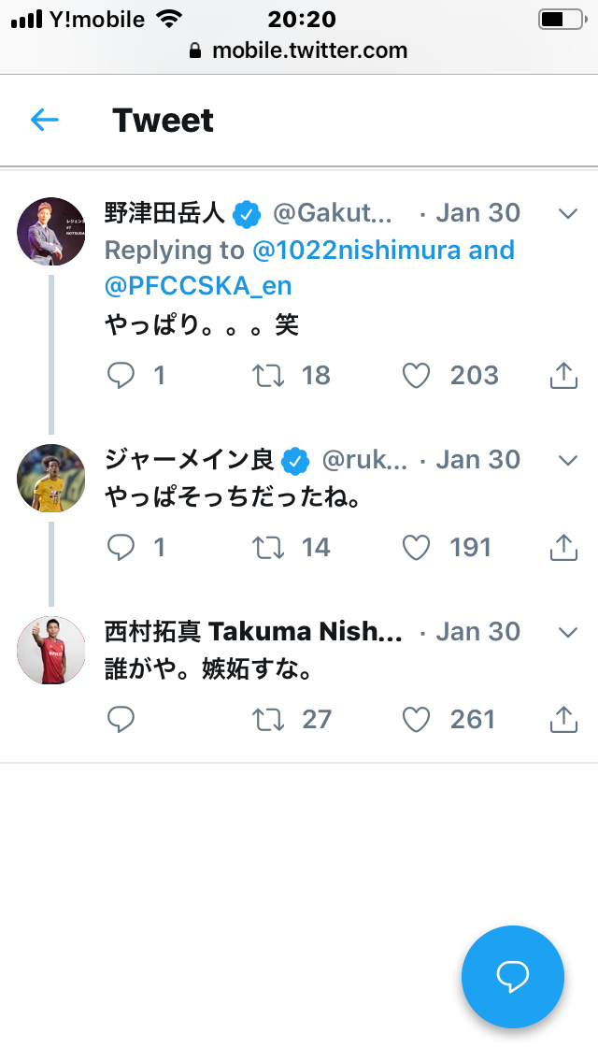The width and height of the screenshot is (598, 1062).
Task: Share Takuma Nishimura's tweet
Action: tap(562, 720)
